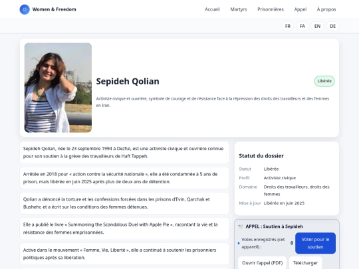
Task: Open the Appel menu item
Action: click(300, 9)
